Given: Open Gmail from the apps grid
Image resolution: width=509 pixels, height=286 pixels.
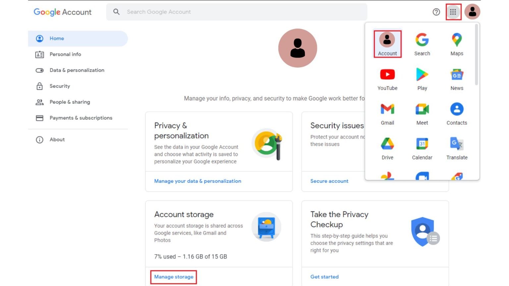Looking at the screenshot, I should [387, 113].
